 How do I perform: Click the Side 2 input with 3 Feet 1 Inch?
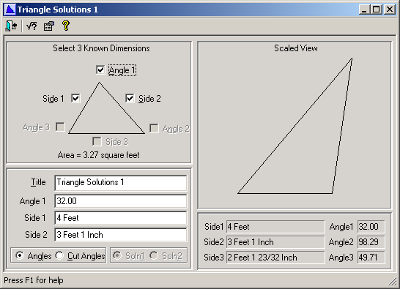click(x=121, y=235)
